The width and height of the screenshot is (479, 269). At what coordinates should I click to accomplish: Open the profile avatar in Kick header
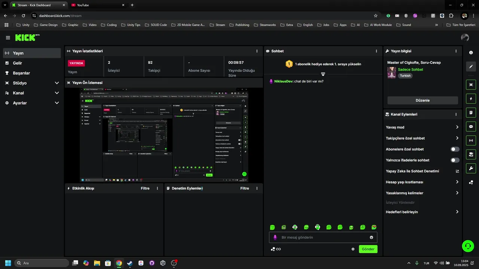point(465,37)
